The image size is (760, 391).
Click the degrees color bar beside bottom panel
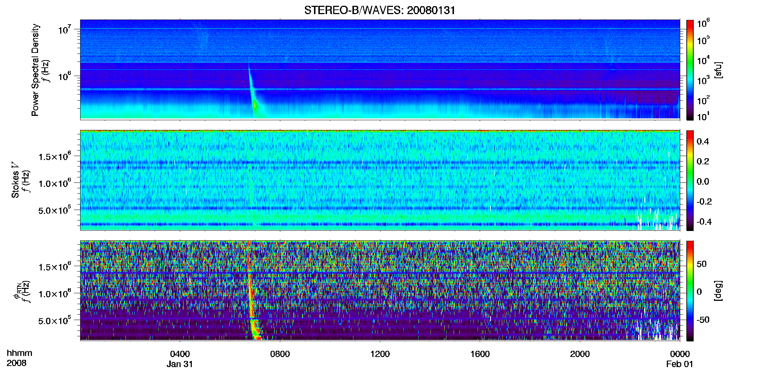(690, 291)
